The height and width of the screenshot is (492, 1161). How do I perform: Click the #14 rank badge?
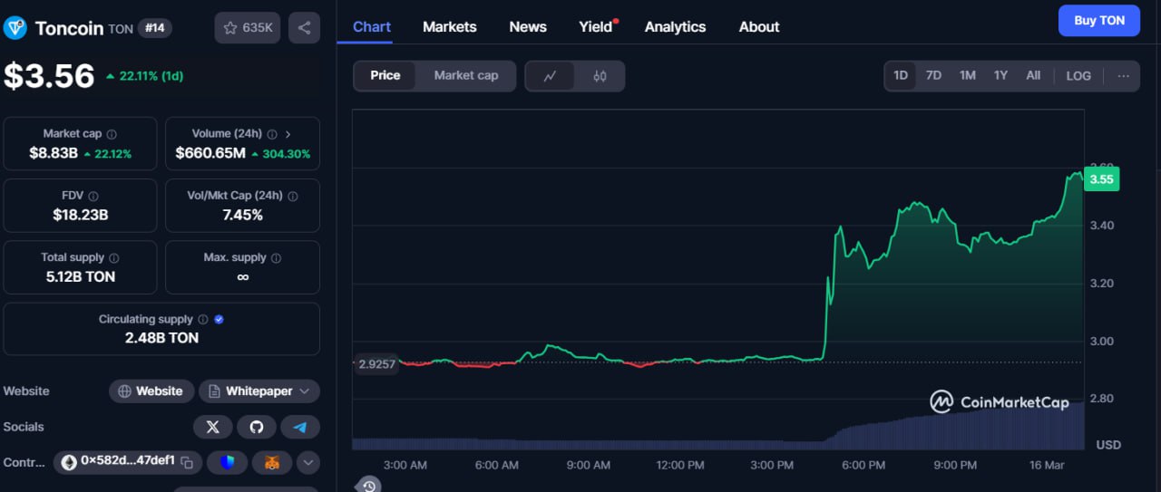(155, 28)
